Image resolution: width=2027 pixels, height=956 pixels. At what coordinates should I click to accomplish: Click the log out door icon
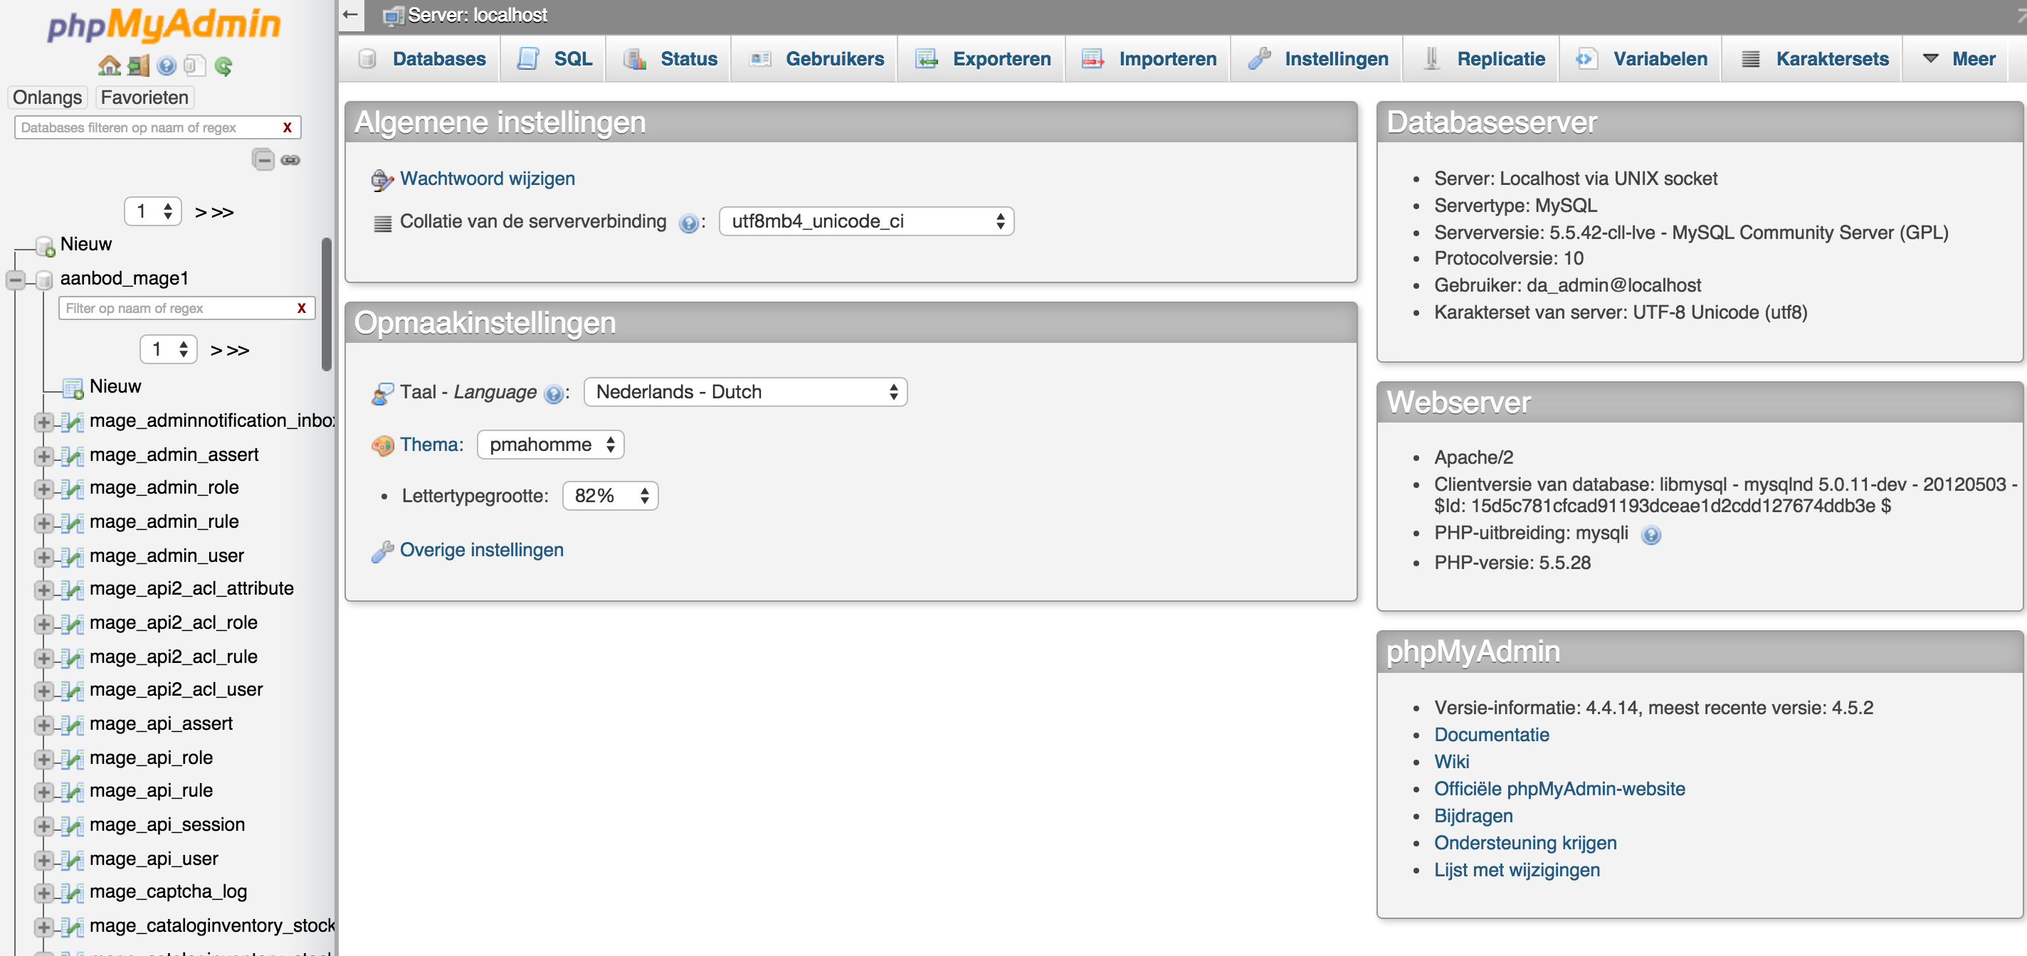pyautogui.click(x=137, y=66)
